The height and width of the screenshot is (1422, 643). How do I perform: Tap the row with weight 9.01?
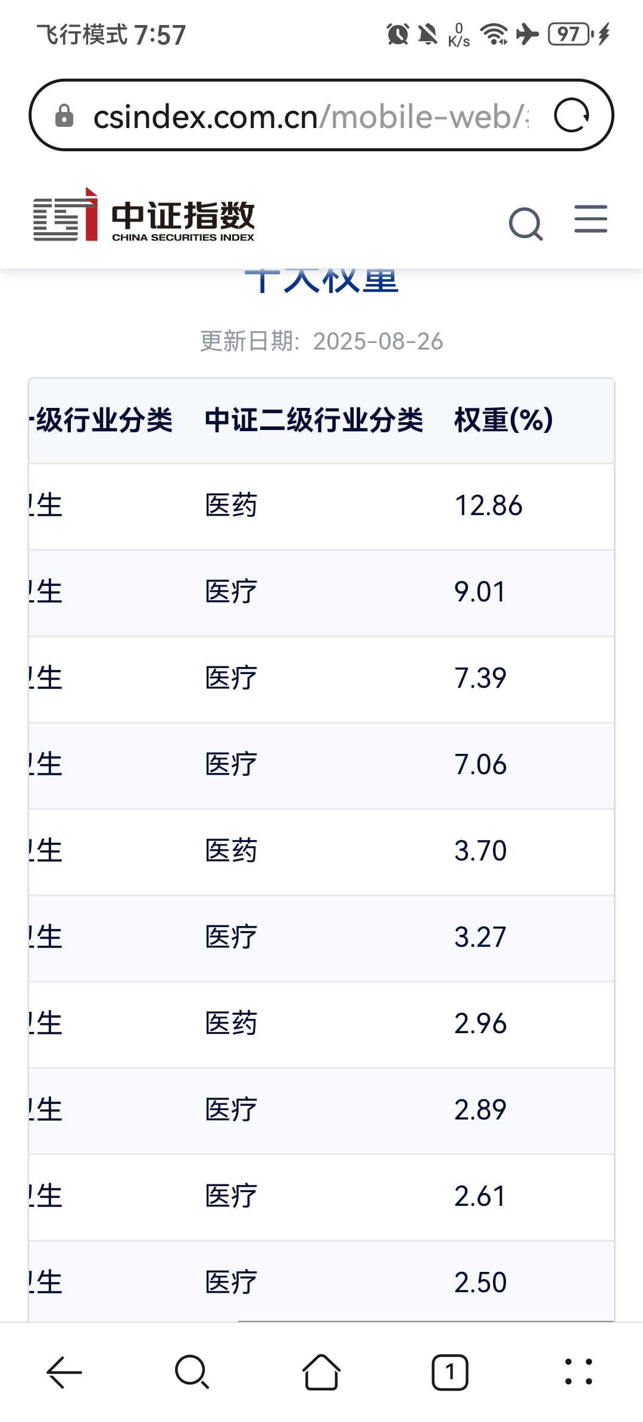(321, 592)
